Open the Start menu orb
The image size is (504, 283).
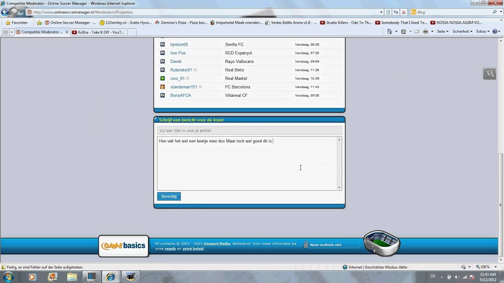click(8, 277)
